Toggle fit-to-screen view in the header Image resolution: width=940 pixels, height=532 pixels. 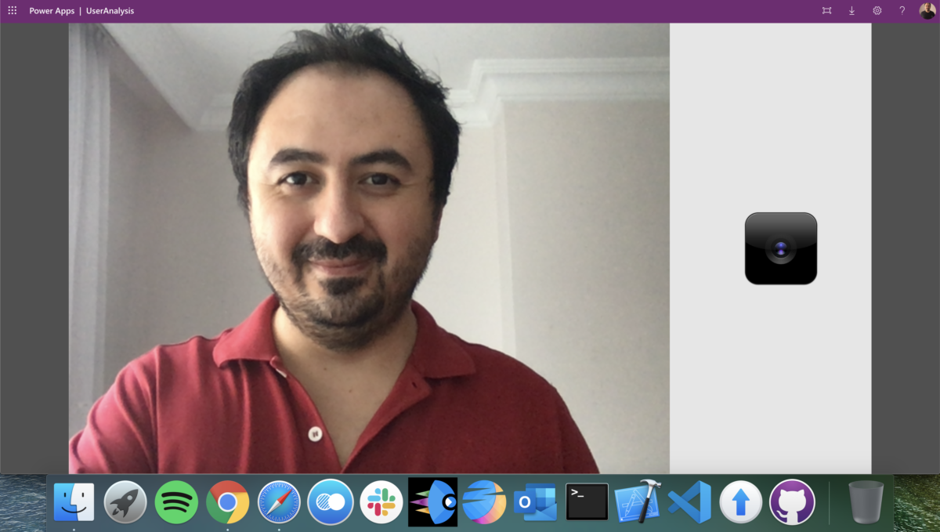[826, 11]
